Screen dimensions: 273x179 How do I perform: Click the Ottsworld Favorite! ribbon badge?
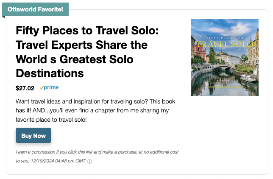pyautogui.click(x=35, y=9)
